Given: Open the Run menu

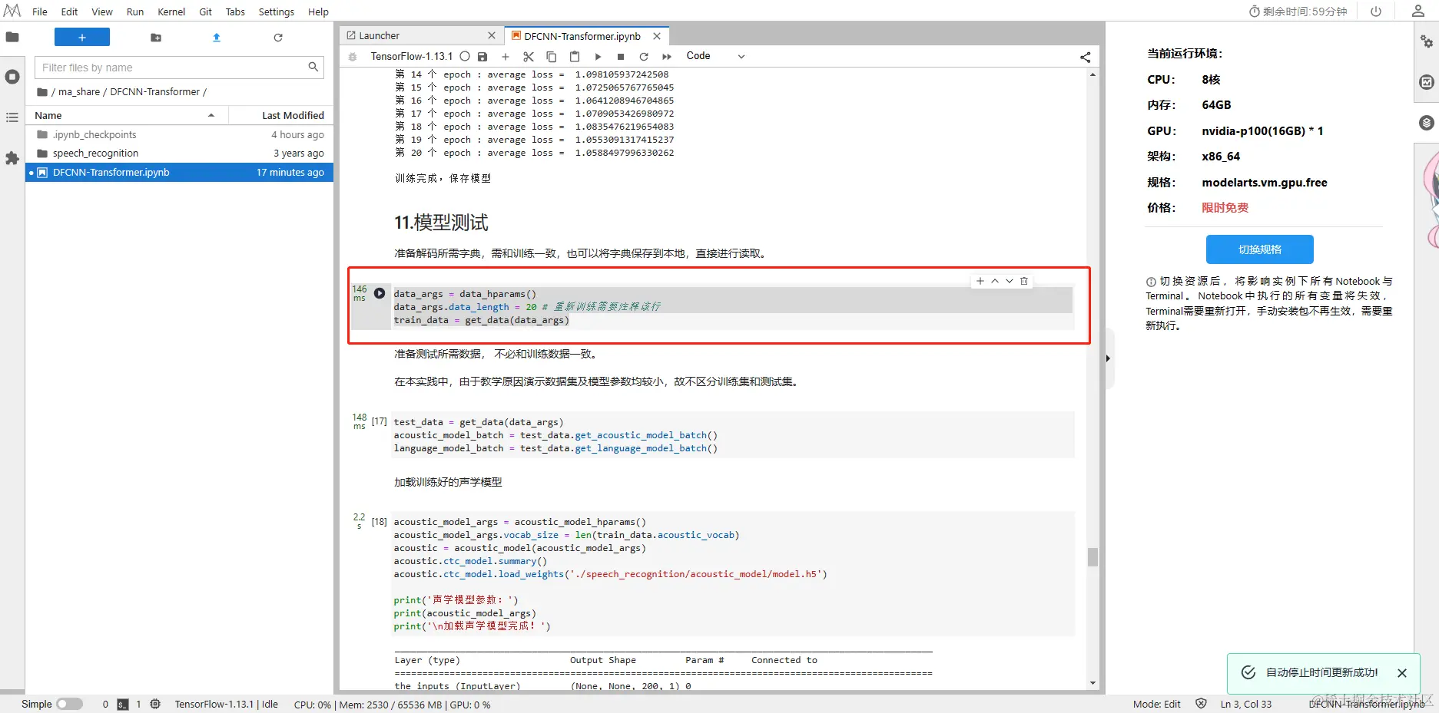Looking at the screenshot, I should 135,12.
